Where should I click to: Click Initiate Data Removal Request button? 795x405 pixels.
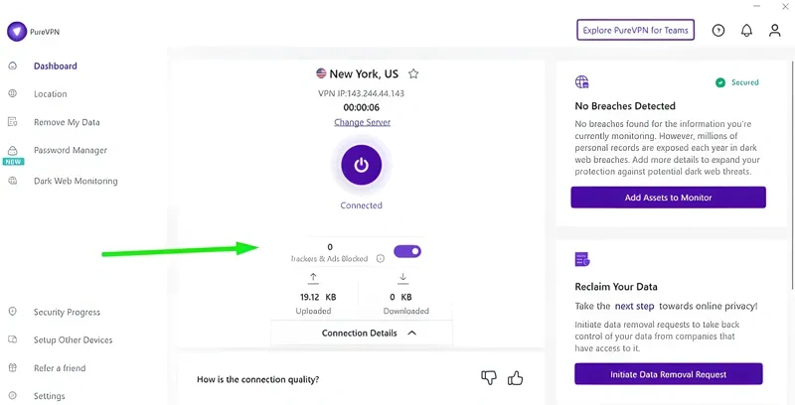(668, 374)
